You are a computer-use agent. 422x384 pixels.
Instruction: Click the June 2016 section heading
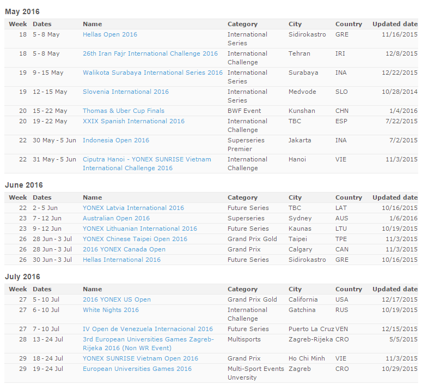point(23,185)
